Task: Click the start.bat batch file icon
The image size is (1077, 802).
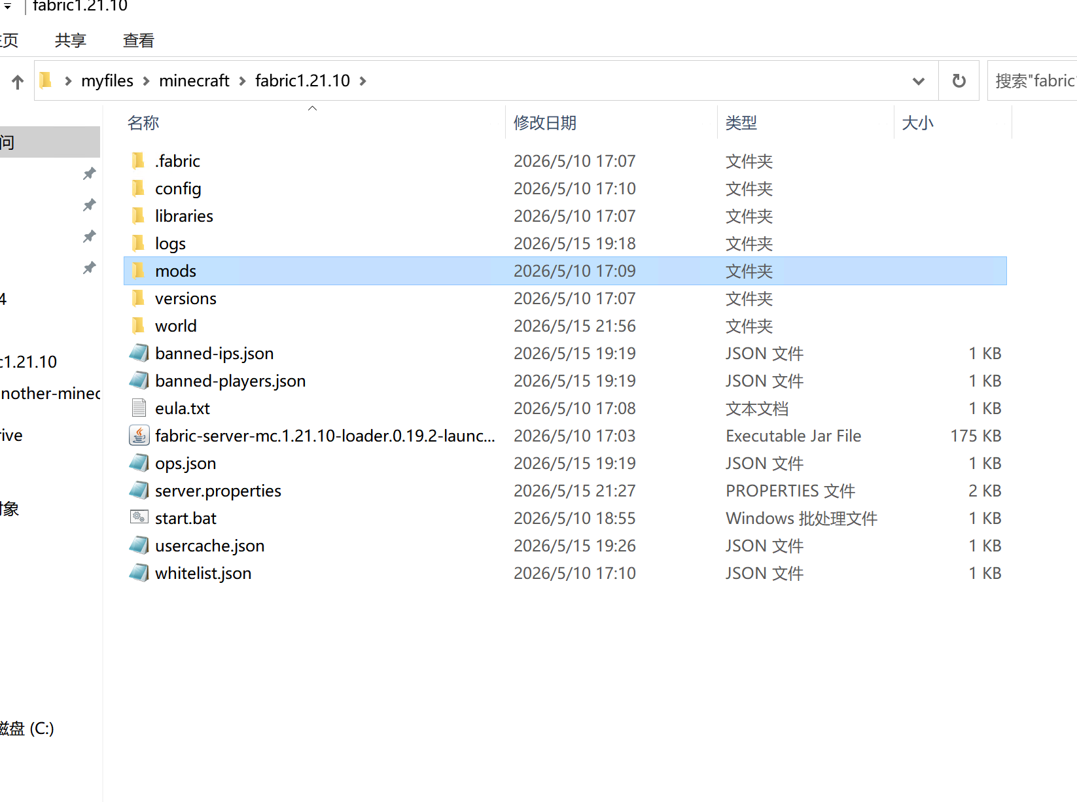Action: 139,517
